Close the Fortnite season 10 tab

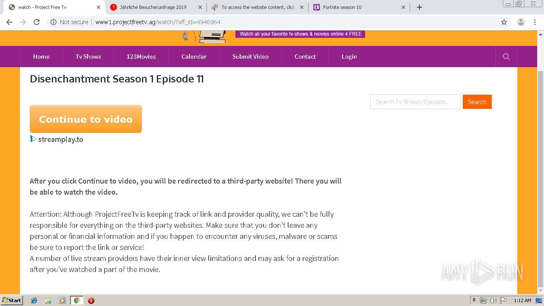(403, 7)
